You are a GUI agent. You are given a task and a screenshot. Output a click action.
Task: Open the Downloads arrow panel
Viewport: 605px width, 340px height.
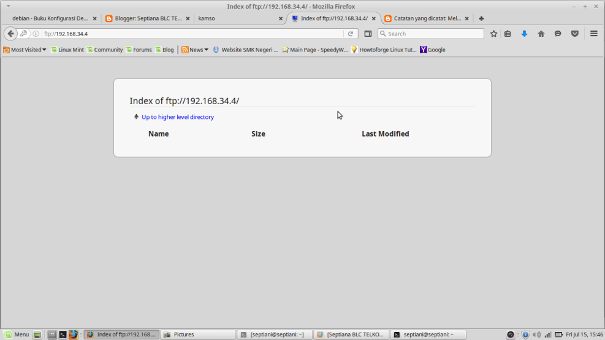click(x=524, y=34)
